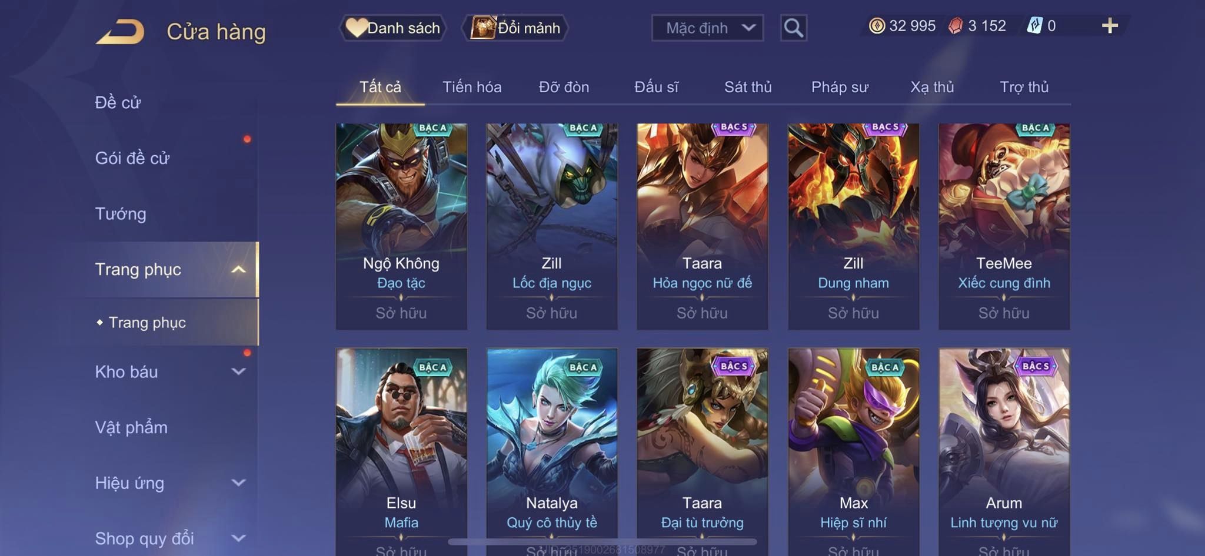Switch to the Pháp sư tab
This screenshot has height=556, width=1205.
[x=840, y=87]
